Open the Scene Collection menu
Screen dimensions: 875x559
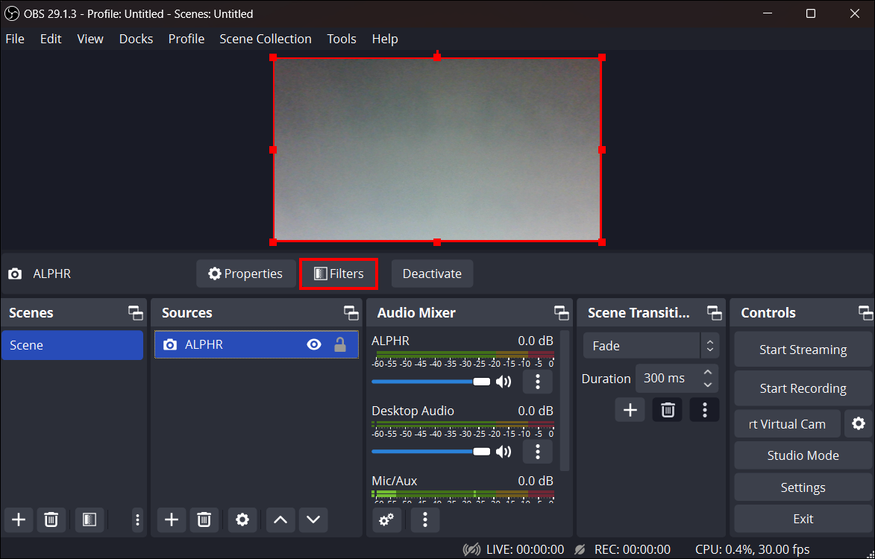coord(265,39)
